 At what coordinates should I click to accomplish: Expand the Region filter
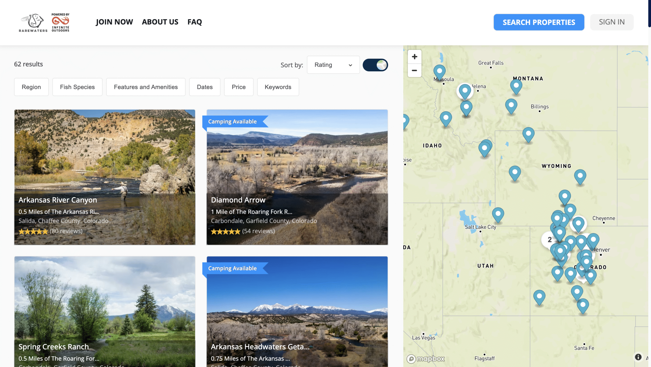click(31, 87)
